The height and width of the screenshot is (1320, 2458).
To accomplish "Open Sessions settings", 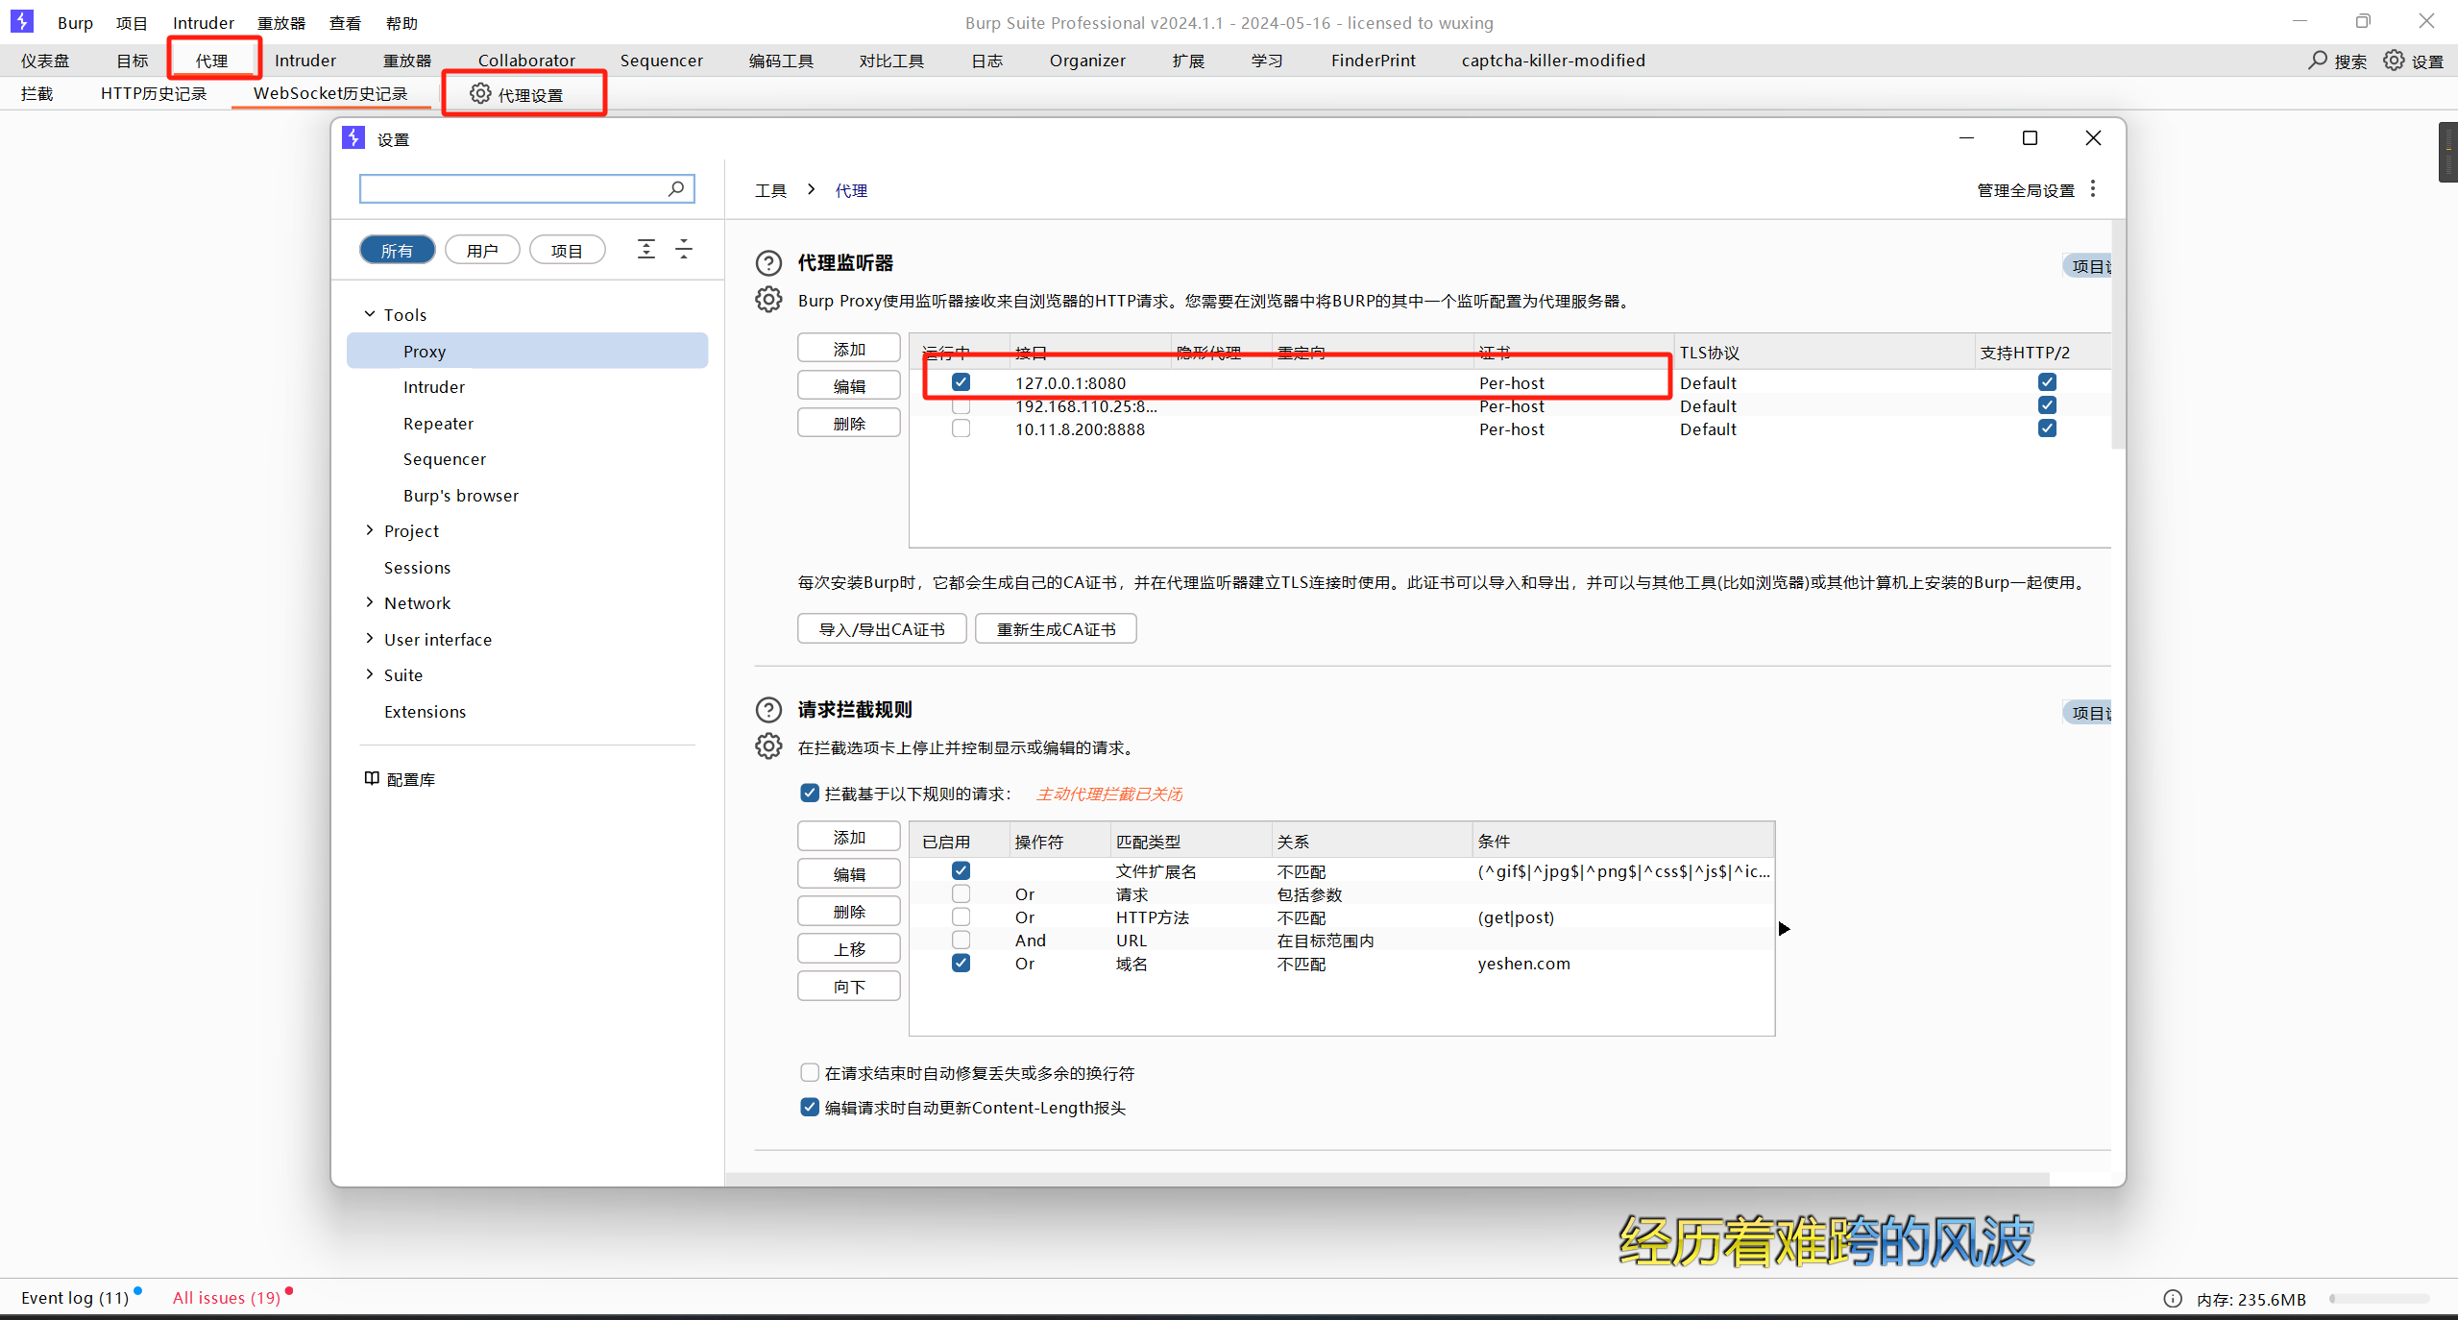I will coord(417,568).
